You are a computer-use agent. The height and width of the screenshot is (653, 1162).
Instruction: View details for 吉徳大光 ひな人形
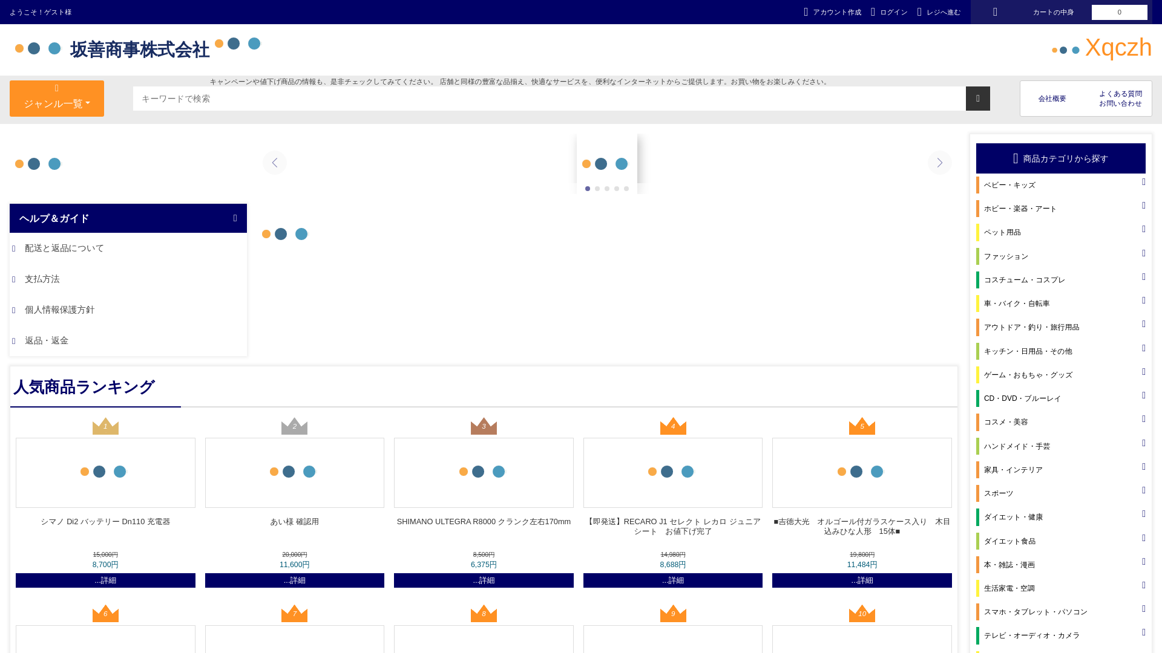pos(862,580)
